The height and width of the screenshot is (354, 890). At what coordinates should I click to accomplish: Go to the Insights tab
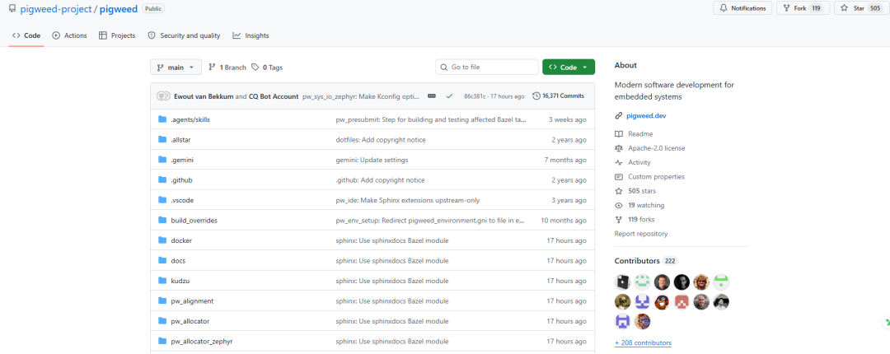coord(251,35)
